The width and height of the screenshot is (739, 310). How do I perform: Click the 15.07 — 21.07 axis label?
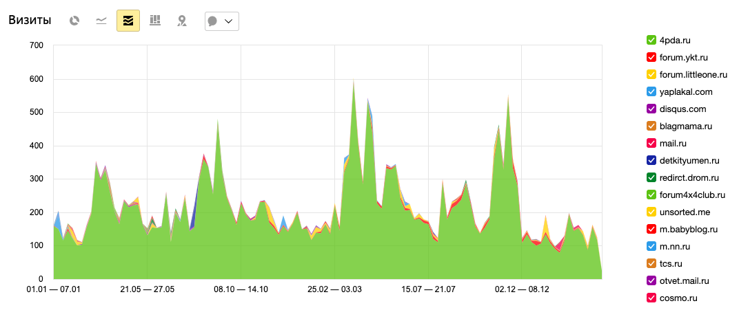tap(428, 289)
